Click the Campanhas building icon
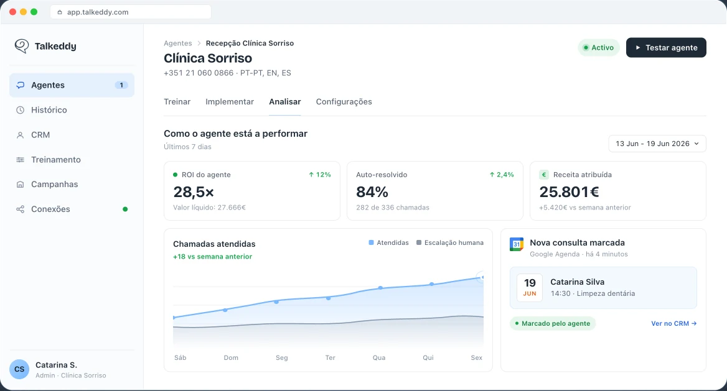Screen dimensions: 727x391 (x=21, y=185)
